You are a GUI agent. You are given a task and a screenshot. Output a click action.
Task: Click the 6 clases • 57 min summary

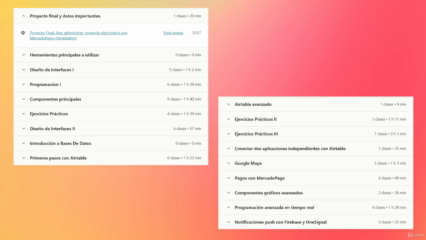(x=187, y=129)
